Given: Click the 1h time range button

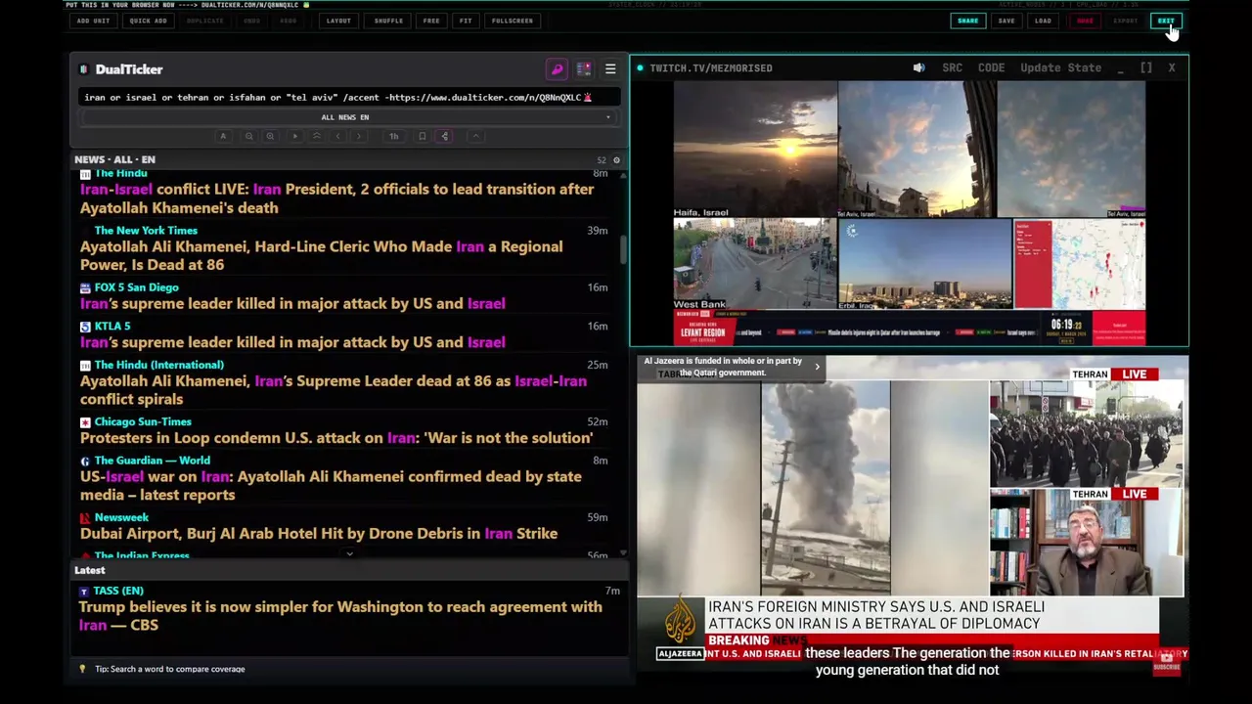Looking at the screenshot, I should (x=394, y=136).
